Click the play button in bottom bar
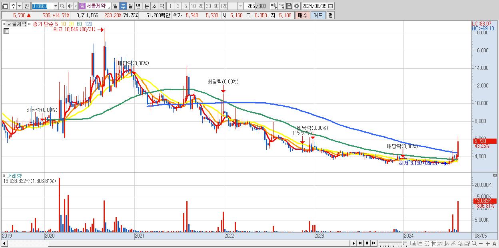Image resolution: width=499 pixels, height=248 pixels. point(354,243)
